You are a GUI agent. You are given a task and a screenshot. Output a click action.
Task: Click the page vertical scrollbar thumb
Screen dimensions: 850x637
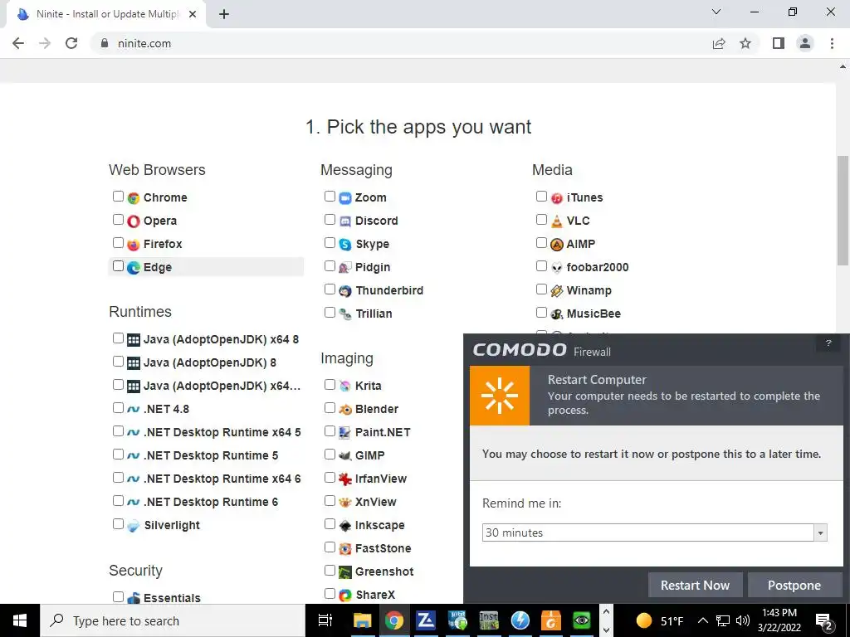843,210
